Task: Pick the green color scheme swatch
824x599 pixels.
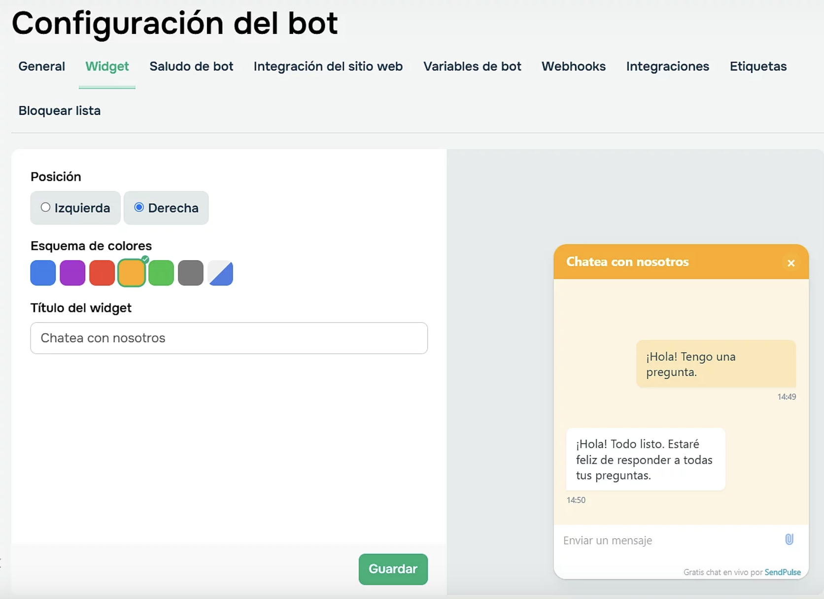Action: click(x=161, y=273)
